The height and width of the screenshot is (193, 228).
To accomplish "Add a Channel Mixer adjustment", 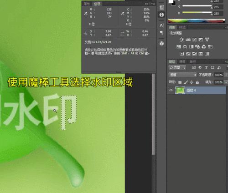I will coord(204,46).
